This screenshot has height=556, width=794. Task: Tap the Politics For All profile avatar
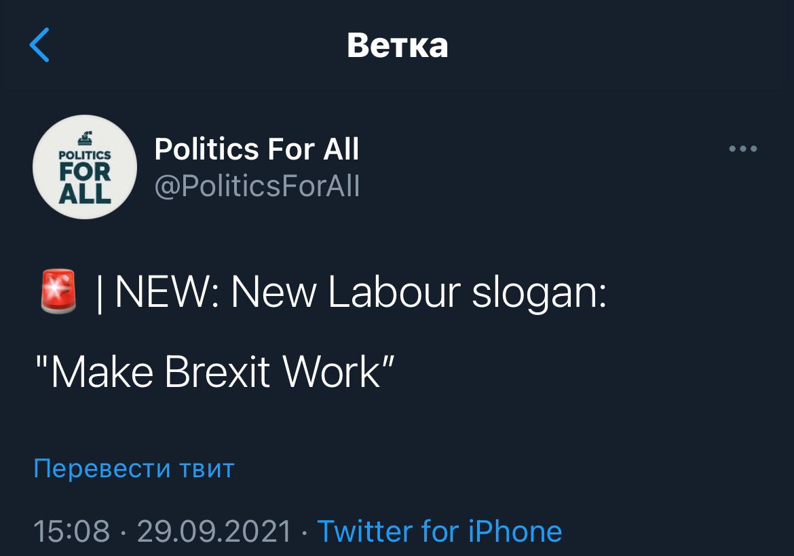[85, 167]
